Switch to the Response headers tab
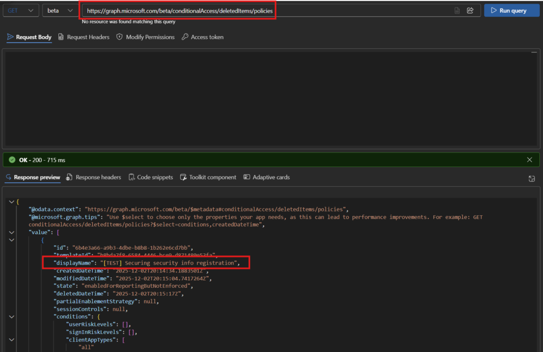The width and height of the screenshot is (543, 352). 94,177
